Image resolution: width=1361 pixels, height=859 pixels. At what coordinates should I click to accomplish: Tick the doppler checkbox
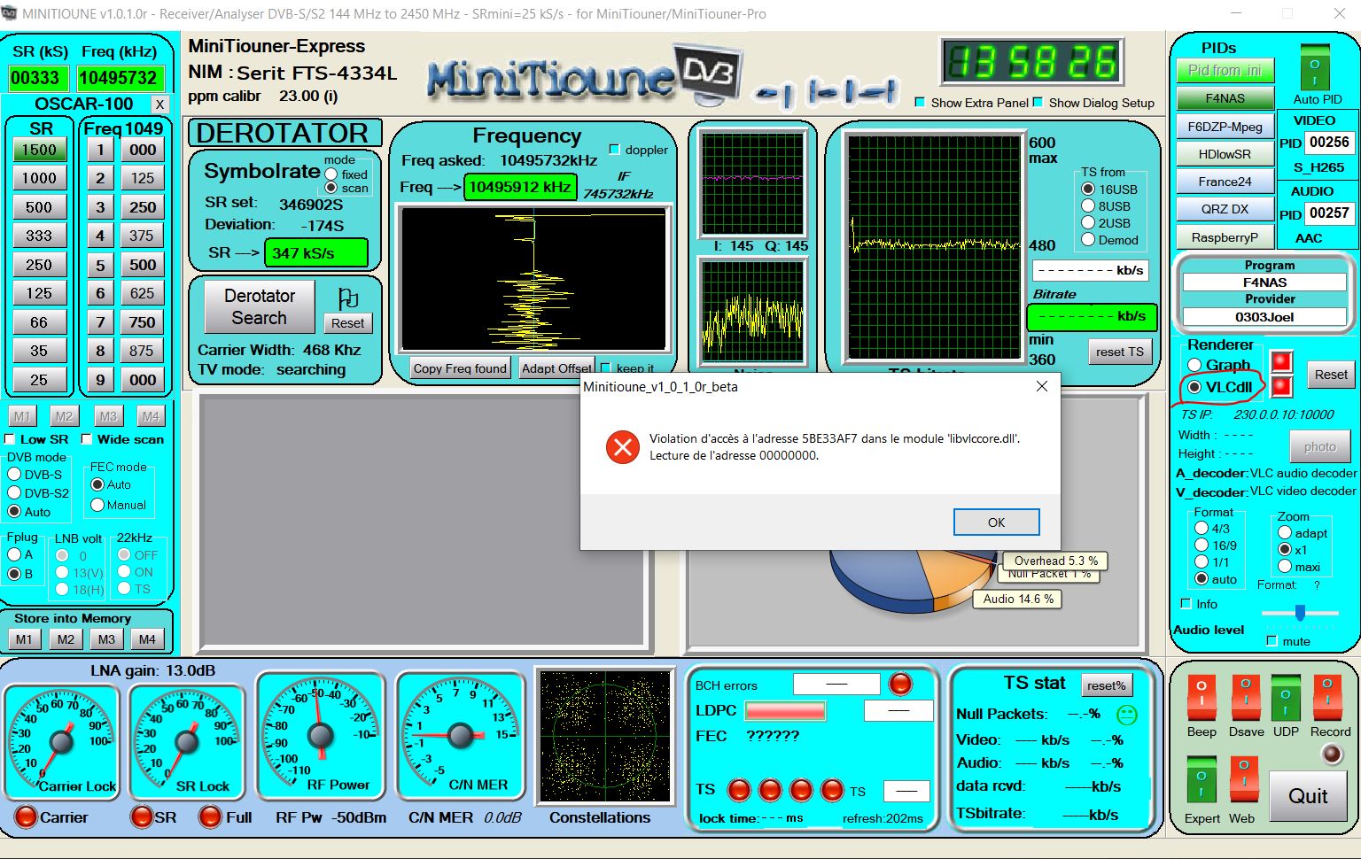615,149
